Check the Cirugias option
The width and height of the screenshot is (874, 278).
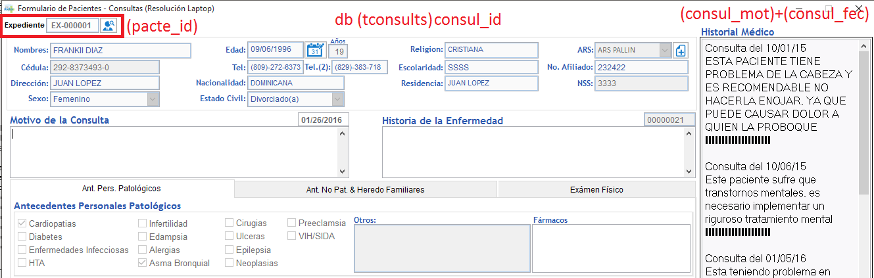click(x=230, y=223)
